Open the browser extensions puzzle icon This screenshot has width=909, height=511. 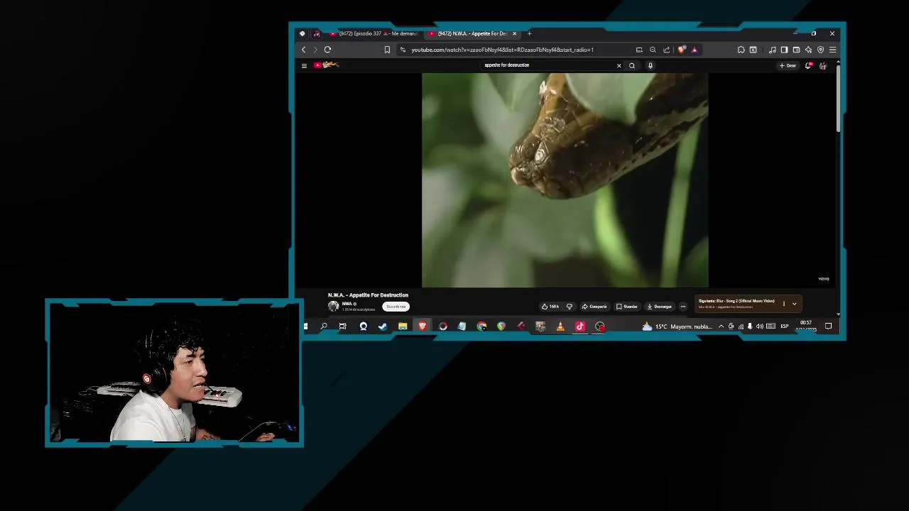[x=741, y=50]
